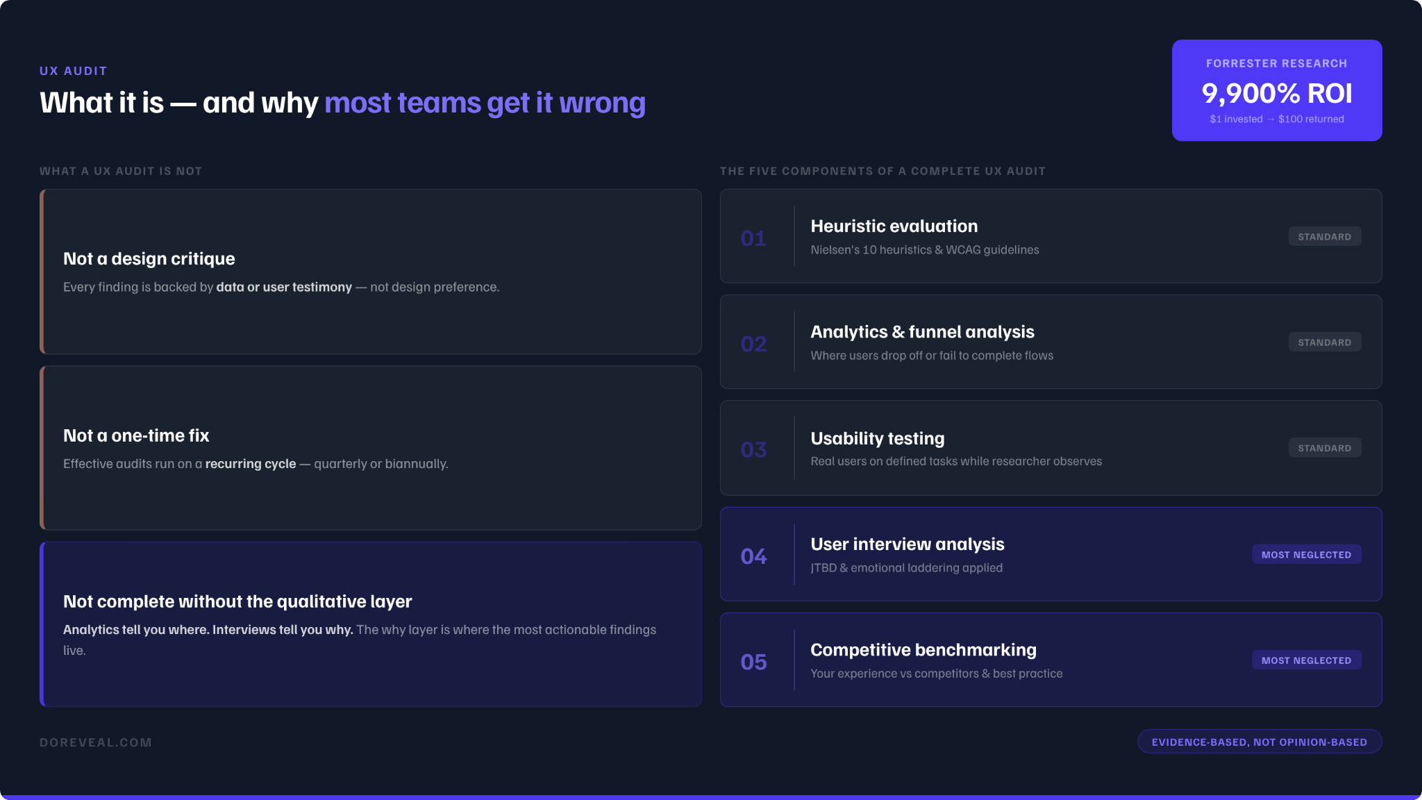
Task: Click the STANDARD badge on Analytics & funnel analysis
Action: coord(1325,342)
